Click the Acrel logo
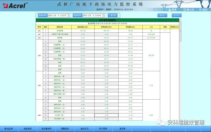This screenshot has width=211, height=132. (14, 5)
